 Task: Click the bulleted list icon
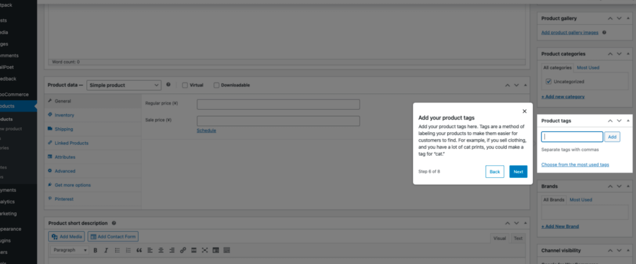117,250
